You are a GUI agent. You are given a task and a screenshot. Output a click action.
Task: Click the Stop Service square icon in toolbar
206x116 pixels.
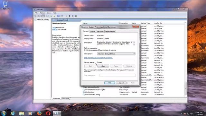point(70,16)
